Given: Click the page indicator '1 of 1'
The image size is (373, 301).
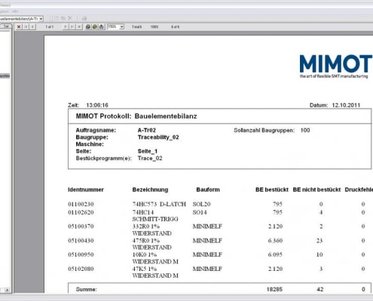Looking at the screenshot, I should pyautogui.click(x=50, y=27).
